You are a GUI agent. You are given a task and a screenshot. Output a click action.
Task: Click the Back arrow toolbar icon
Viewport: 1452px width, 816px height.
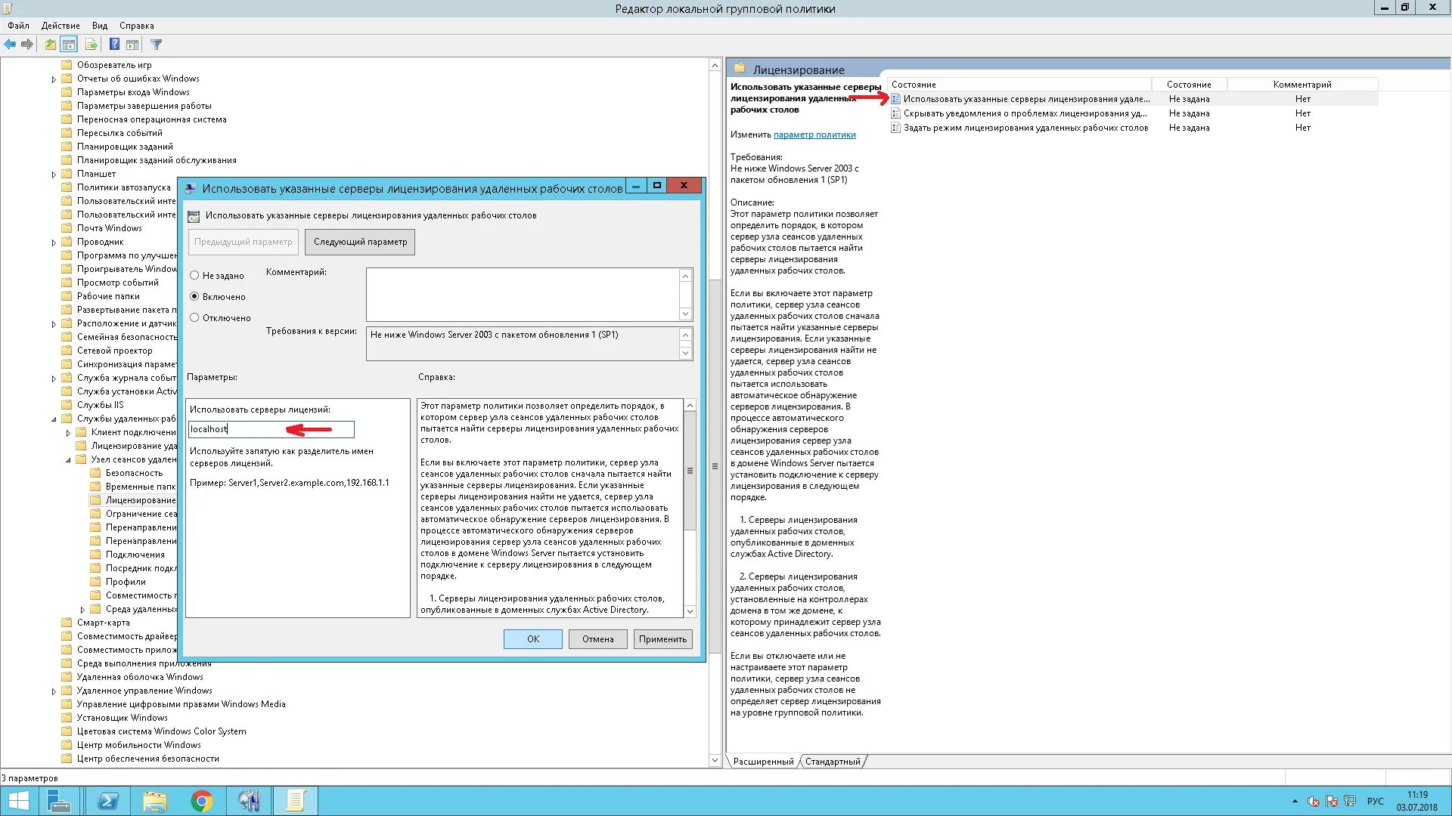10,45
